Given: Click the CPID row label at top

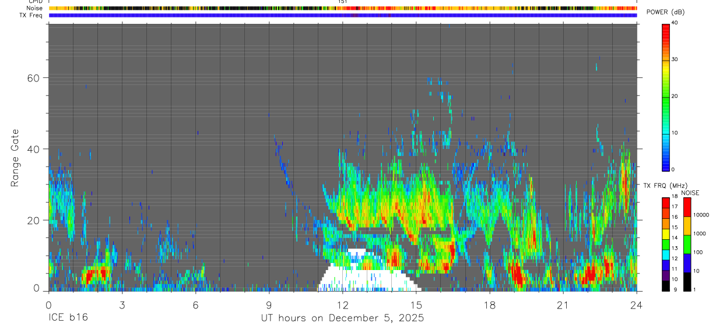Looking at the screenshot, I should pos(36,2).
